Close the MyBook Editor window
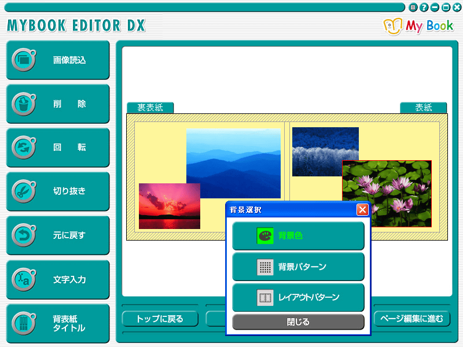The width and height of the screenshot is (463, 347). [x=457, y=8]
